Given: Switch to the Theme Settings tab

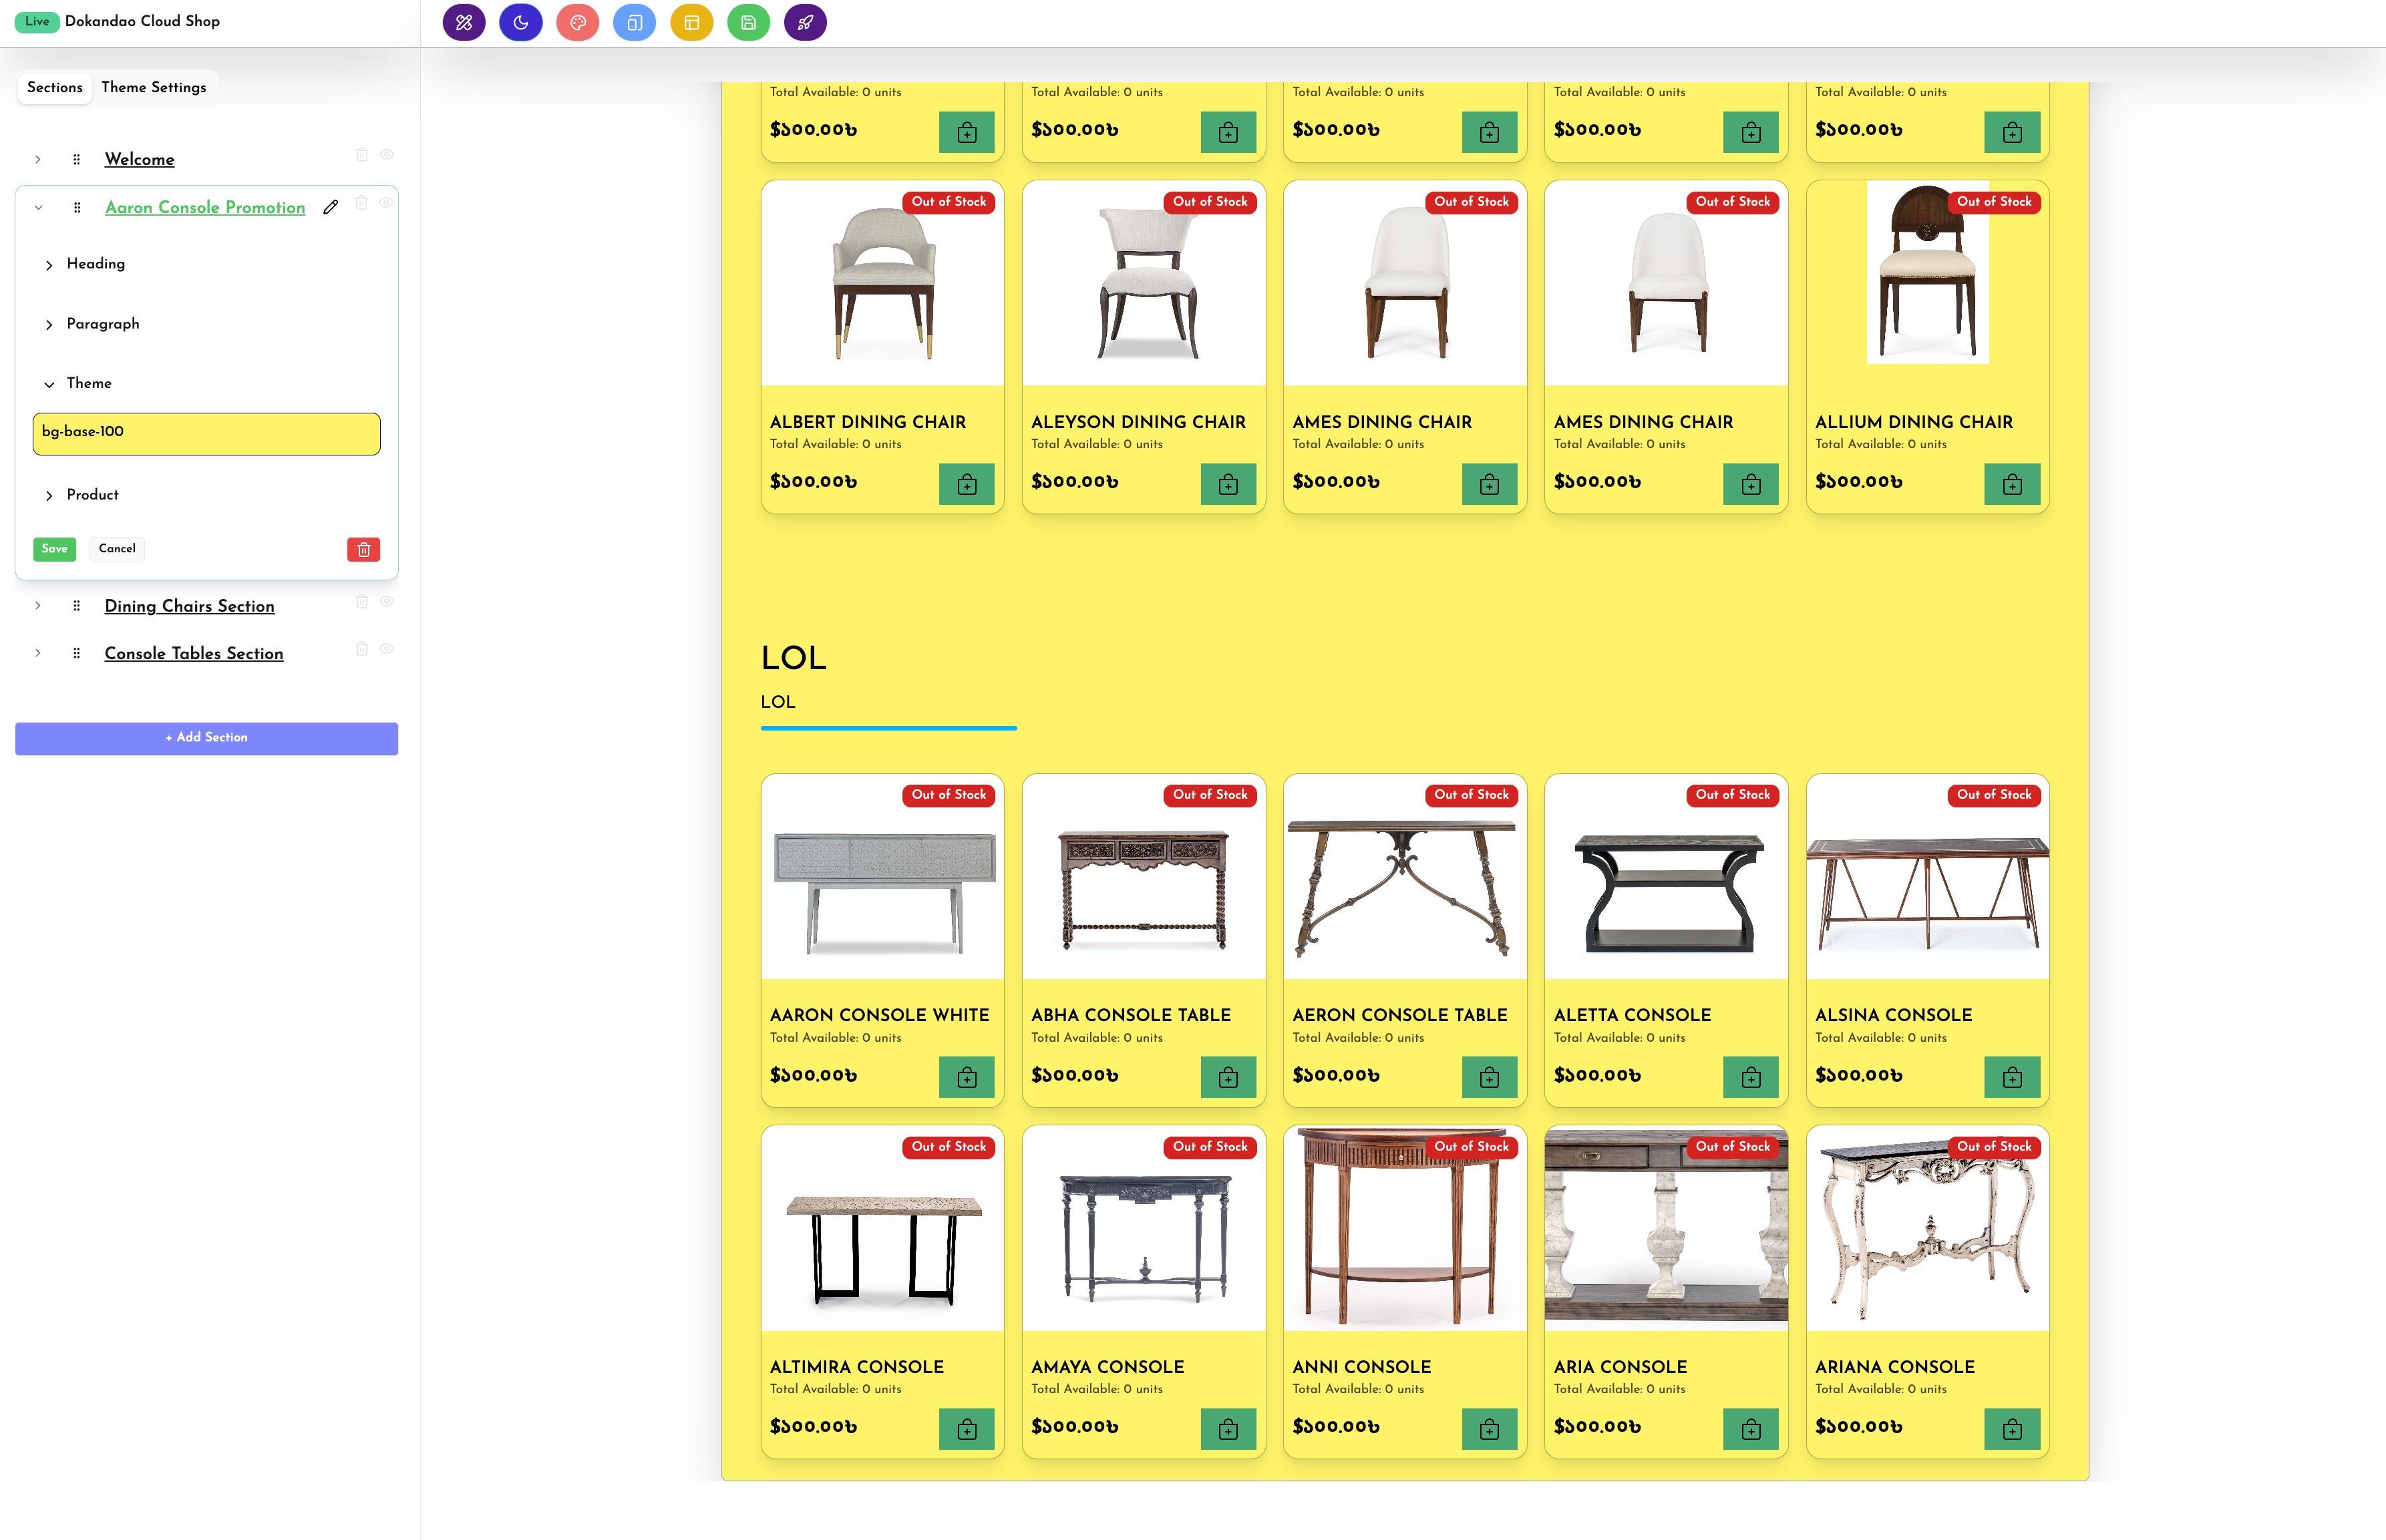Looking at the screenshot, I should [153, 87].
